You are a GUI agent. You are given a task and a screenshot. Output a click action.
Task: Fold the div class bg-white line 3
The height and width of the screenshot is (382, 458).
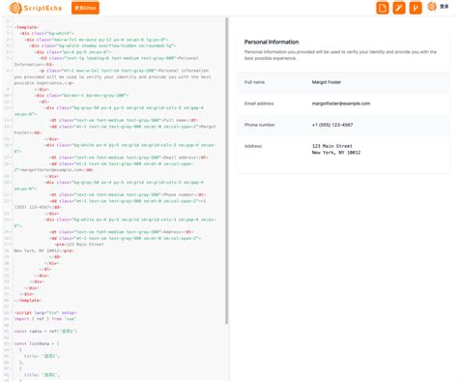point(12,33)
